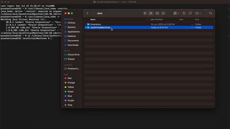Screen dimensions: 230x129
Task: Click the Finder search magnifier
Action: point(211,13)
